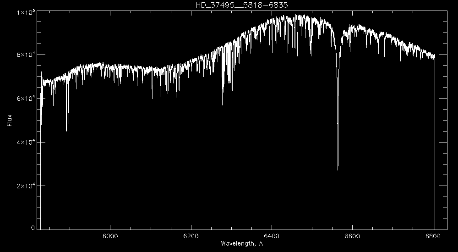Click the 6200 wavelength tick label
The height and width of the screenshot is (252, 458).
coord(191,236)
